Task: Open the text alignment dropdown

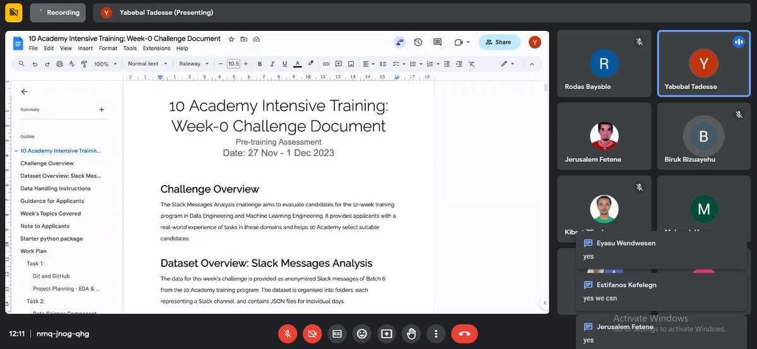Action: [x=368, y=64]
